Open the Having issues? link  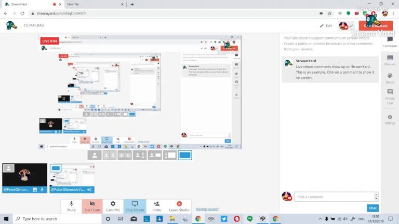[207, 209]
